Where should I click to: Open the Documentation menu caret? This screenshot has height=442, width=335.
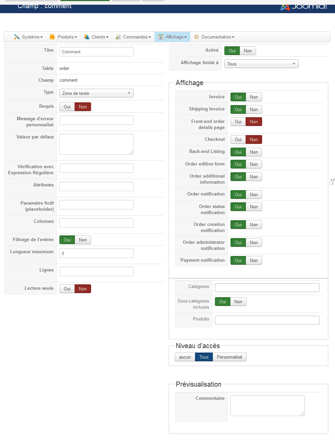[x=233, y=37]
